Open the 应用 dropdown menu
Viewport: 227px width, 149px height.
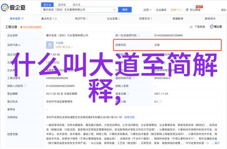(x=147, y=10)
